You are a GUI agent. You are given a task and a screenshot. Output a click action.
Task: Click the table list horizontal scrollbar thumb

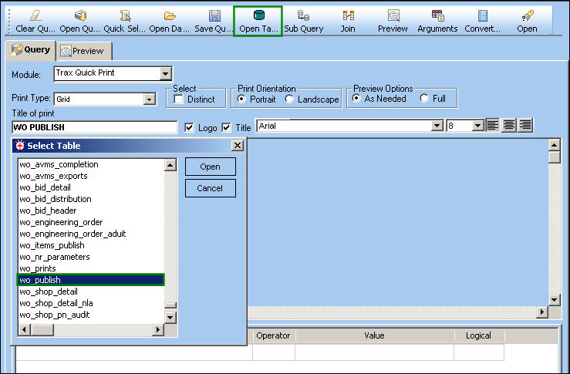[x=42, y=330]
